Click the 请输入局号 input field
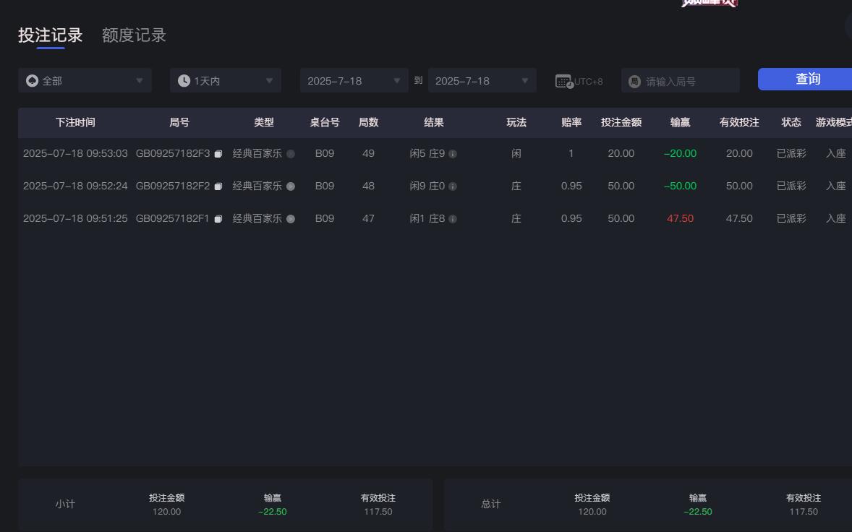The height and width of the screenshot is (532, 852). 680,80
